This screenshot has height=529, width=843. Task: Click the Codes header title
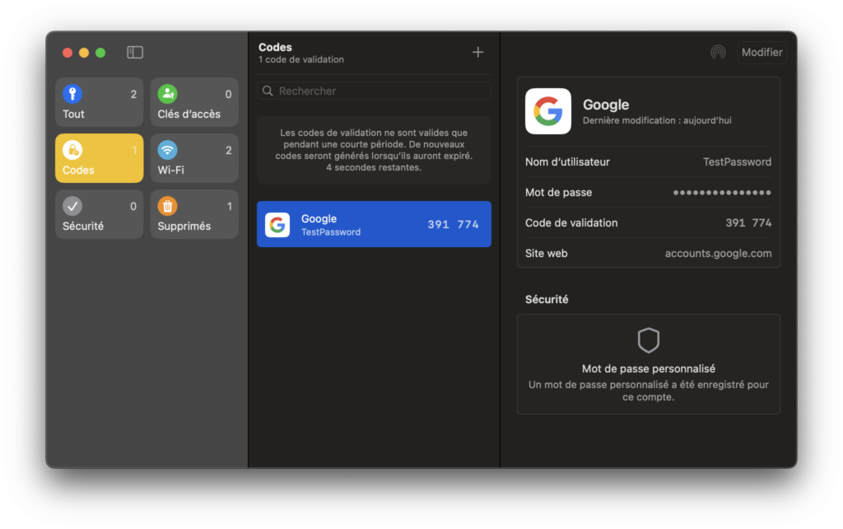[x=275, y=47]
